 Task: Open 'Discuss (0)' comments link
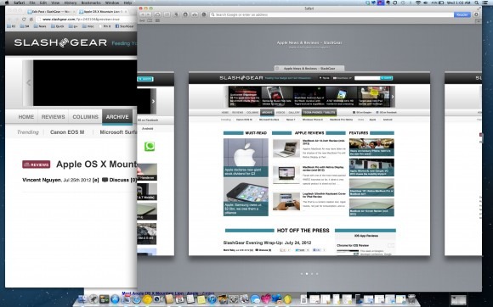click(x=120, y=180)
